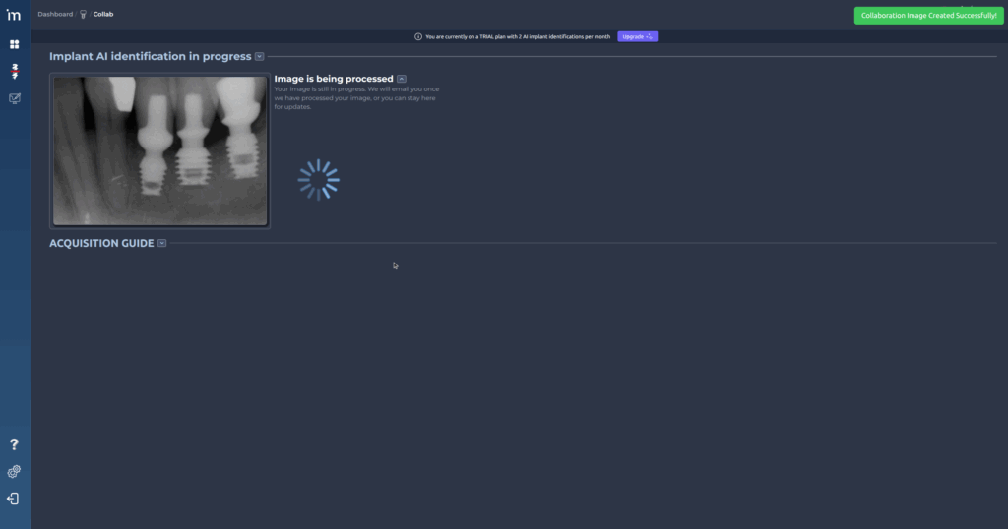Expand the Acquisition Guide section

pos(161,243)
